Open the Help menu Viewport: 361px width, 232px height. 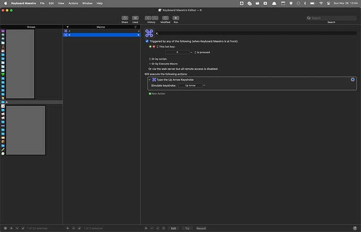click(x=99, y=3)
